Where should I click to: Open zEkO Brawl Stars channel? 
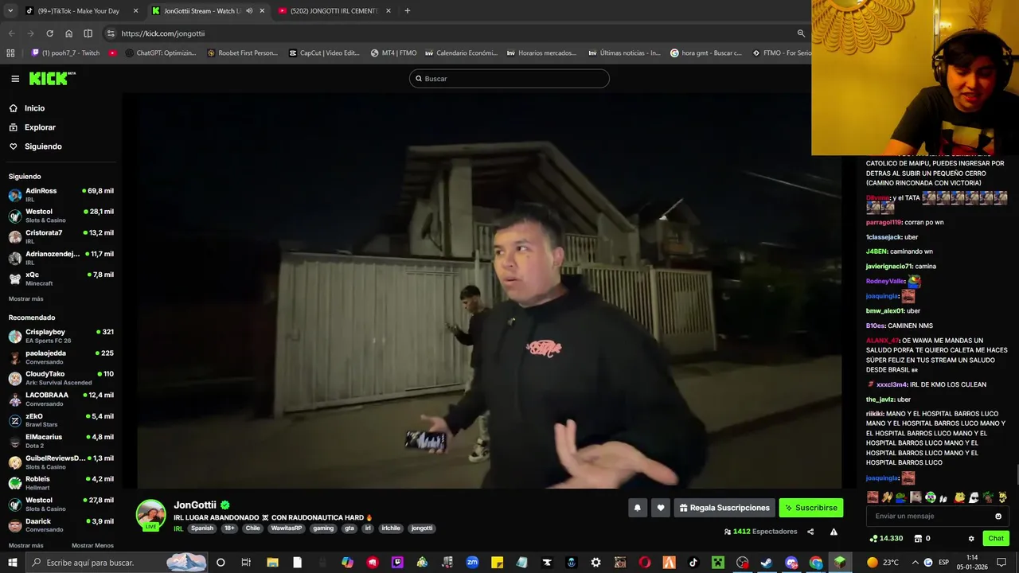[x=61, y=420]
